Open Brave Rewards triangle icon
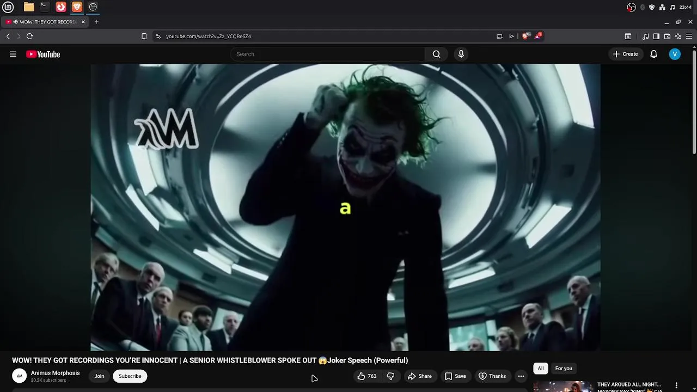Viewport: 697px width, 392px height. (x=538, y=36)
